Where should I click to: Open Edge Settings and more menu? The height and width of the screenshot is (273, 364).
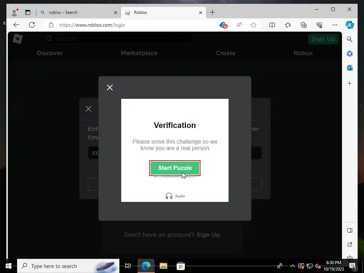(x=334, y=25)
